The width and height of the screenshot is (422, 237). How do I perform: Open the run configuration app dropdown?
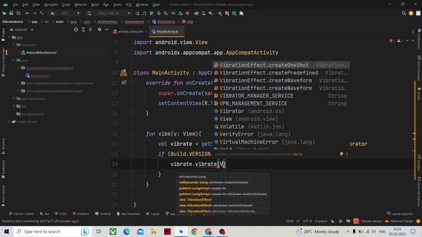pyautogui.click(x=66, y=13)
